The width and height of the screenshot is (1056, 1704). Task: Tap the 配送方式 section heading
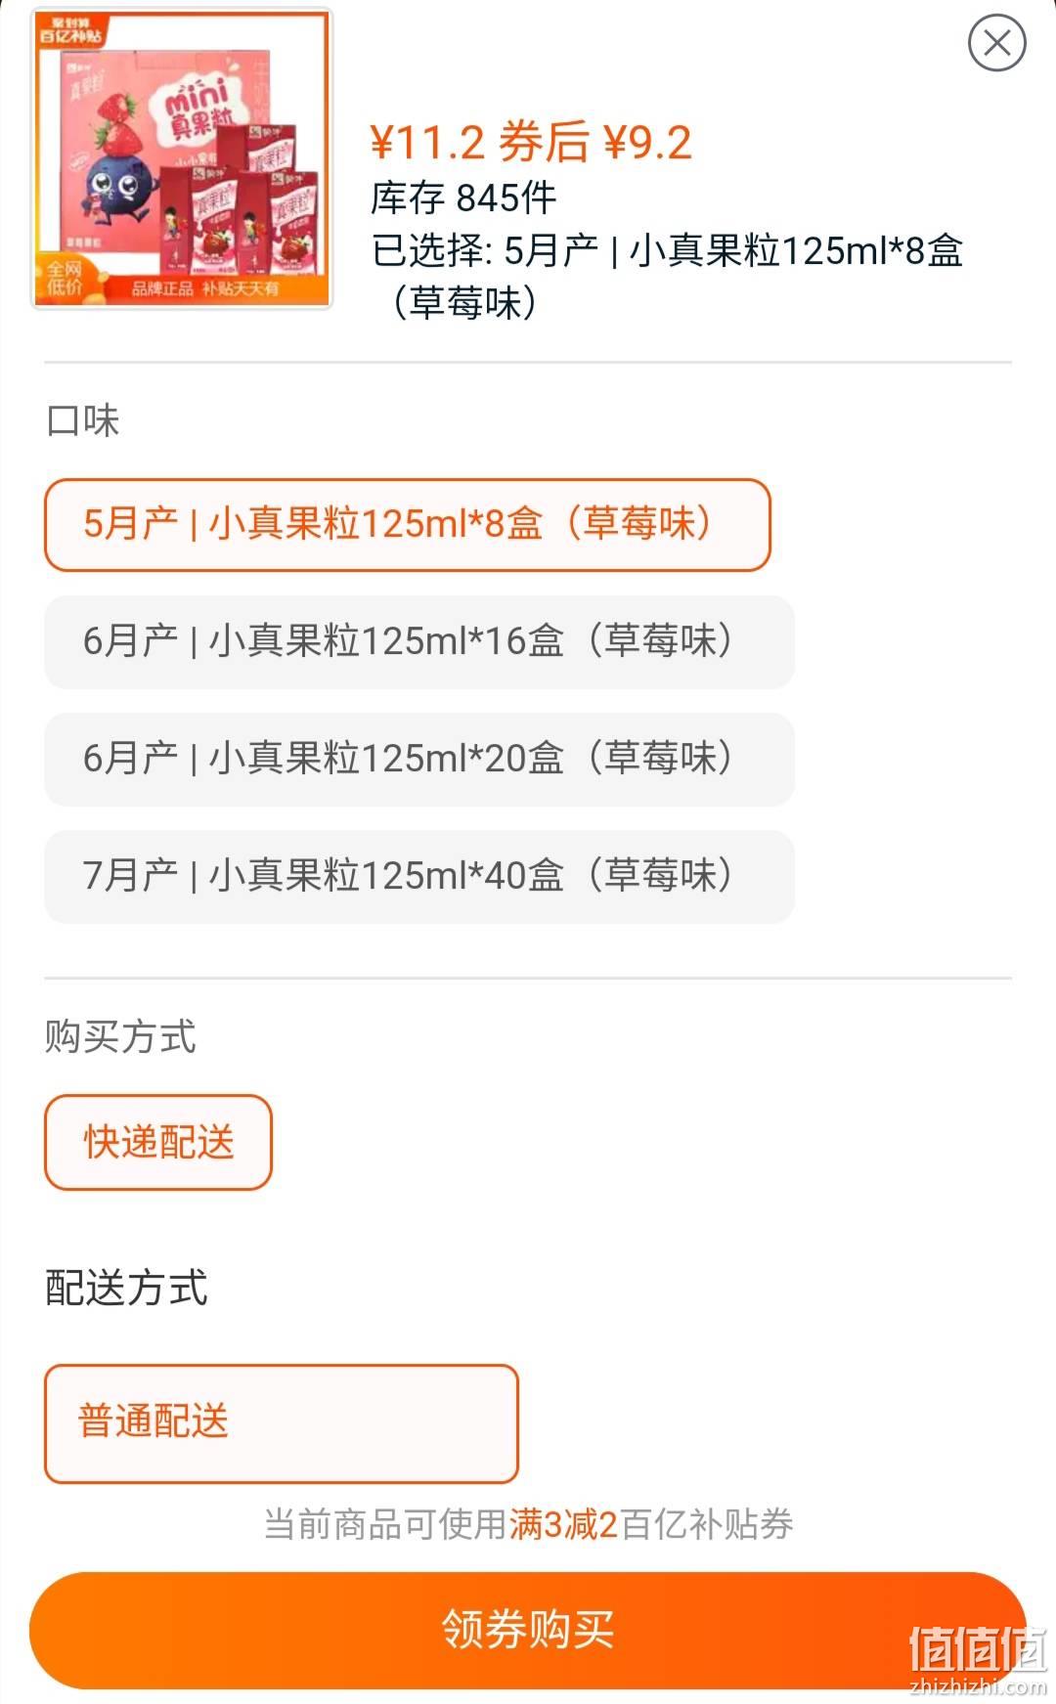coord(126,1288)
